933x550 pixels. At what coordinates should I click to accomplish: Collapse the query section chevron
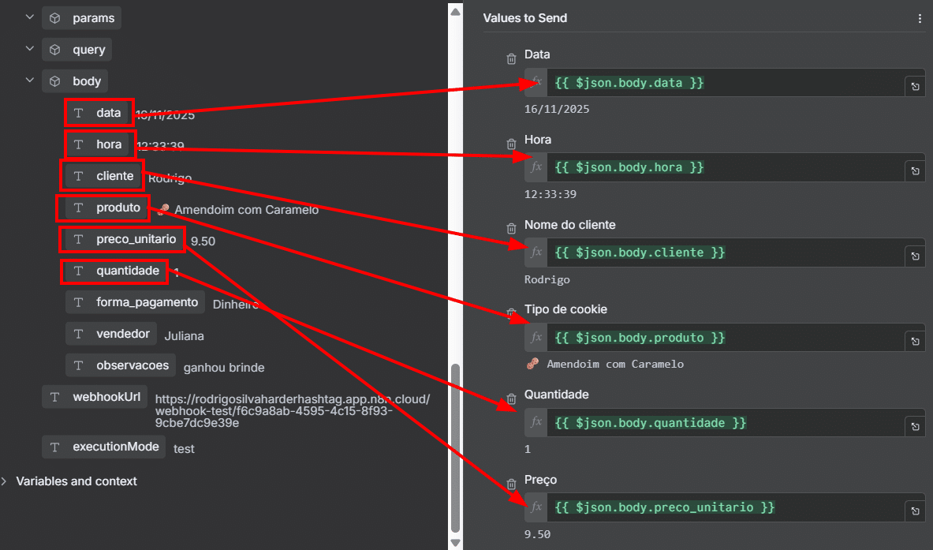point(30,49)
